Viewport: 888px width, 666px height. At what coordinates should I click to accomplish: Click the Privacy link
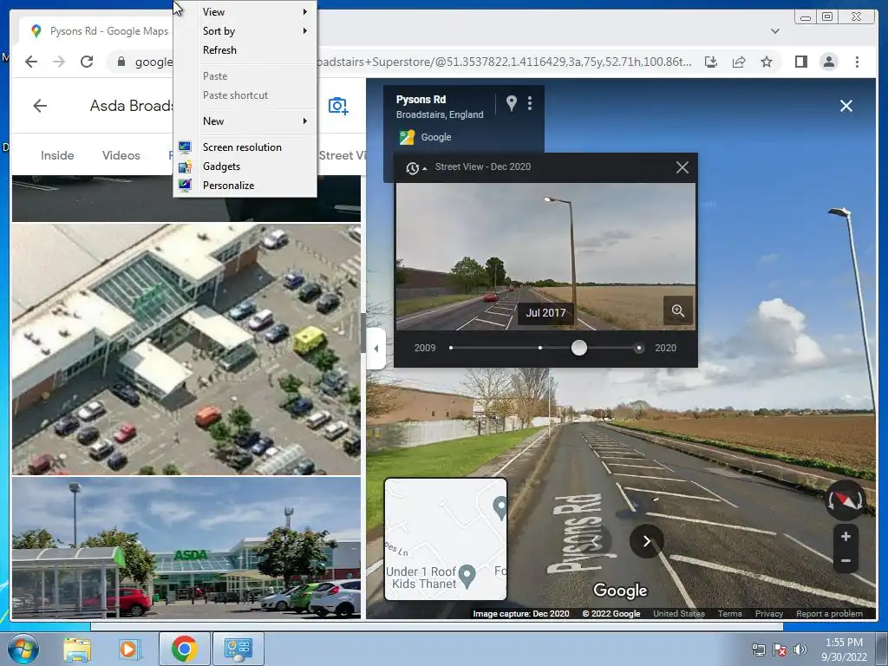click(x=769, y=613)
